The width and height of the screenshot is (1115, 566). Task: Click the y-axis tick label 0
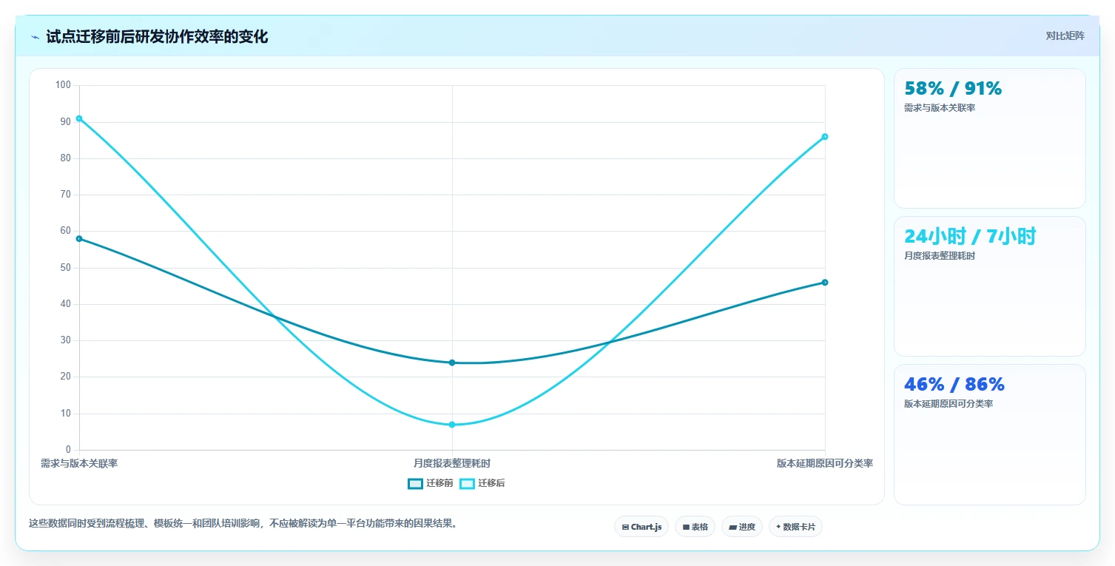coord(68,450)
